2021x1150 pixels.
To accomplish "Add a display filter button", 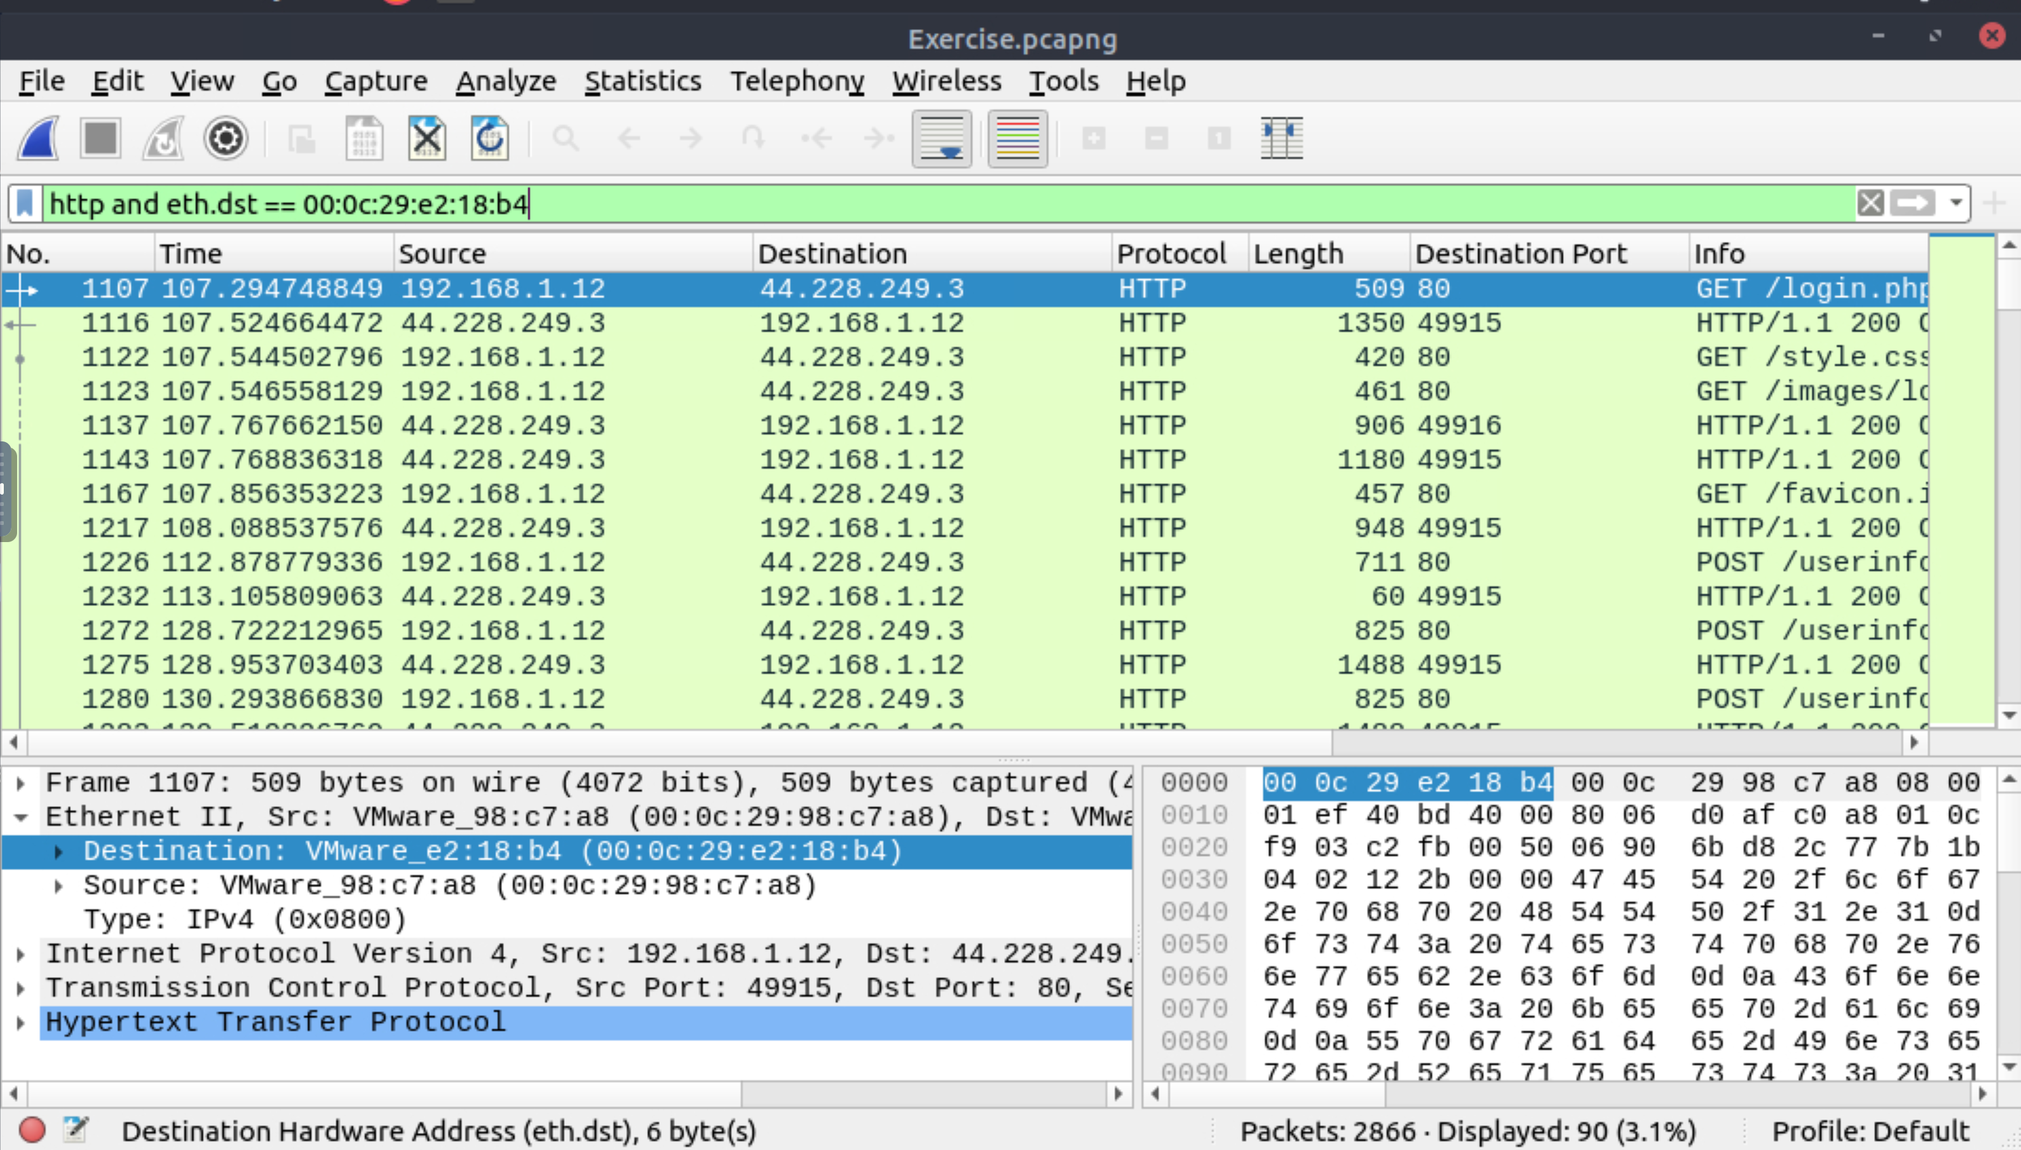I will 1994,204.
